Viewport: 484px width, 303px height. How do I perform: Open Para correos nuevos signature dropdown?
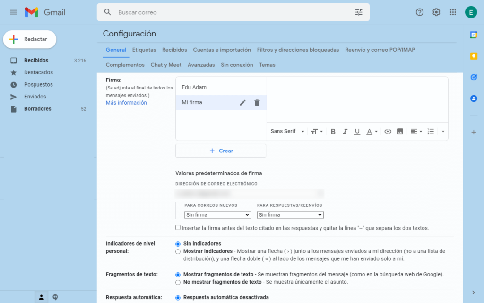click(217, 215)
